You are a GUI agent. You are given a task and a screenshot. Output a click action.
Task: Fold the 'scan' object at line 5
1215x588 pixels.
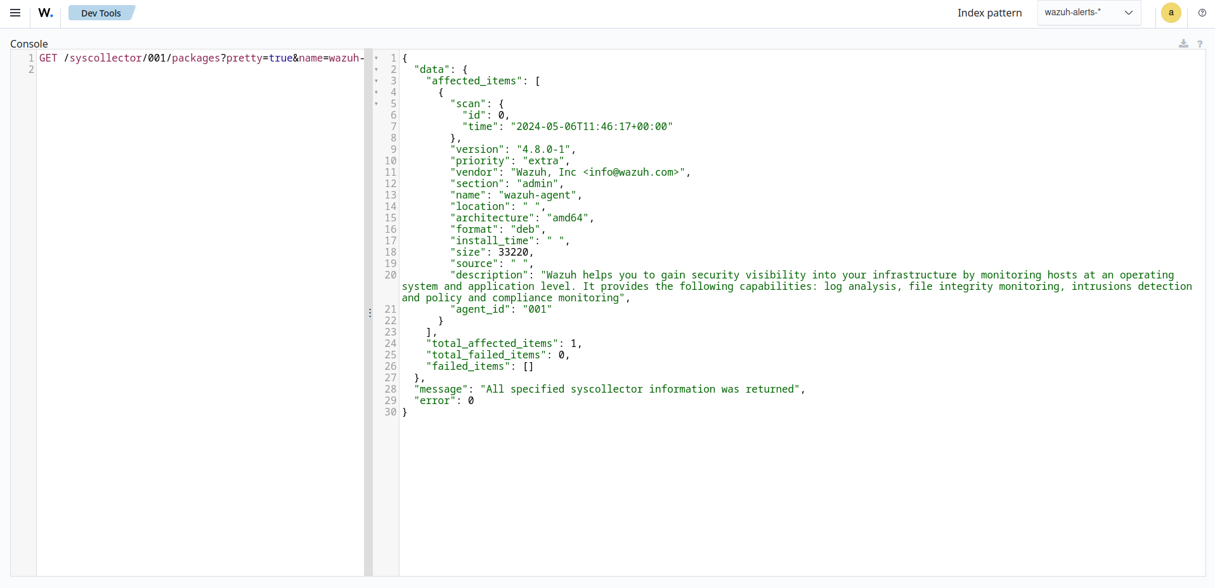[x=375, y=104]
